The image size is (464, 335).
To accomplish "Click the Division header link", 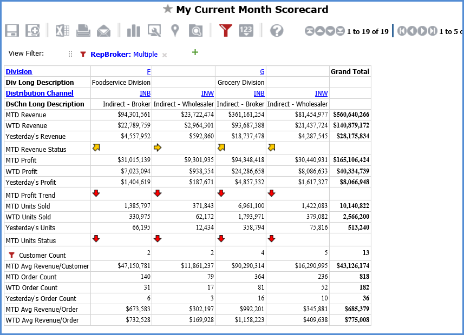I will 18,72.
